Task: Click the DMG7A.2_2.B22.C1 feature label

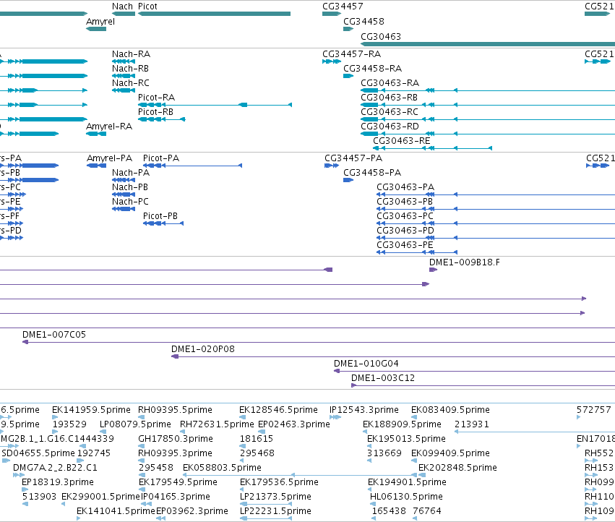Action: click(55, 468)
